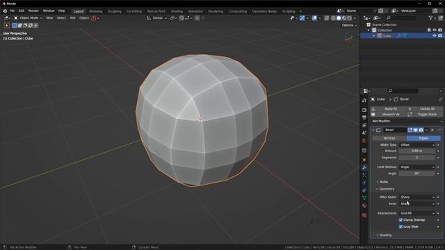Disable Cube render camera icon in outliner

click(x=440, y=35)
